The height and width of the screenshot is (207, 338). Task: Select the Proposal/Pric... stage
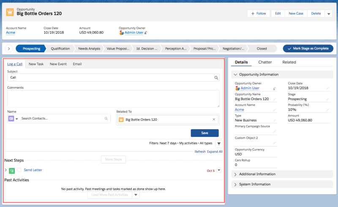click(204, 49)
